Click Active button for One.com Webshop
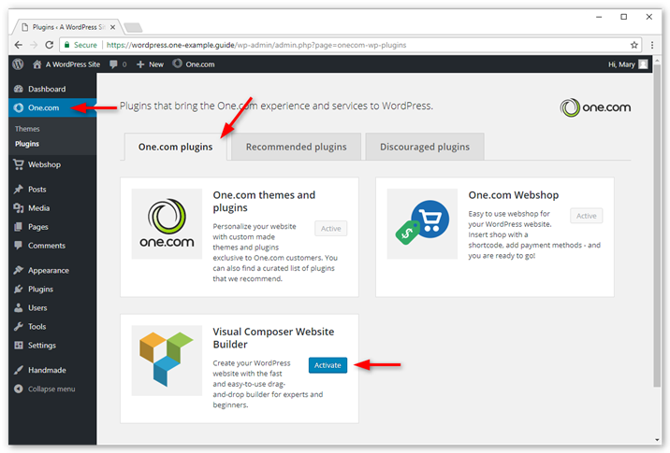The image size is (670, 453). coord(586,216)
